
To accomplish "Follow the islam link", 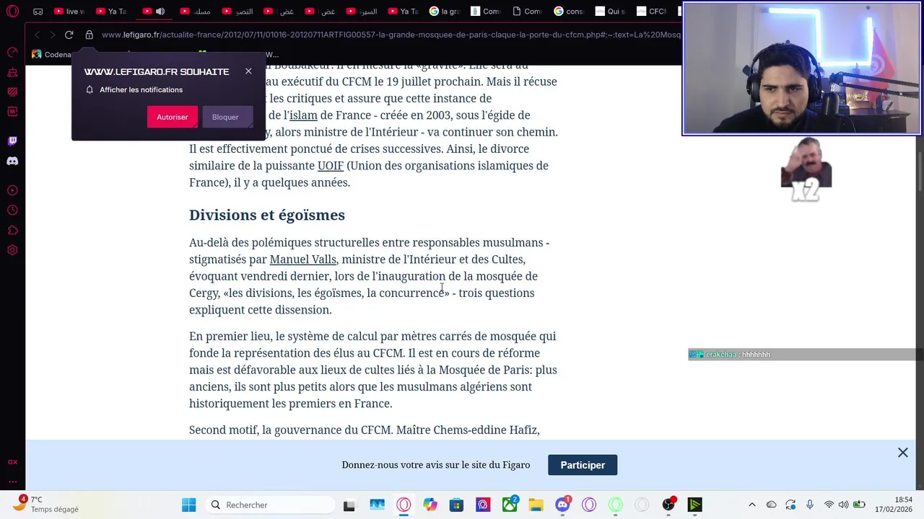I will tap(303, 115).
